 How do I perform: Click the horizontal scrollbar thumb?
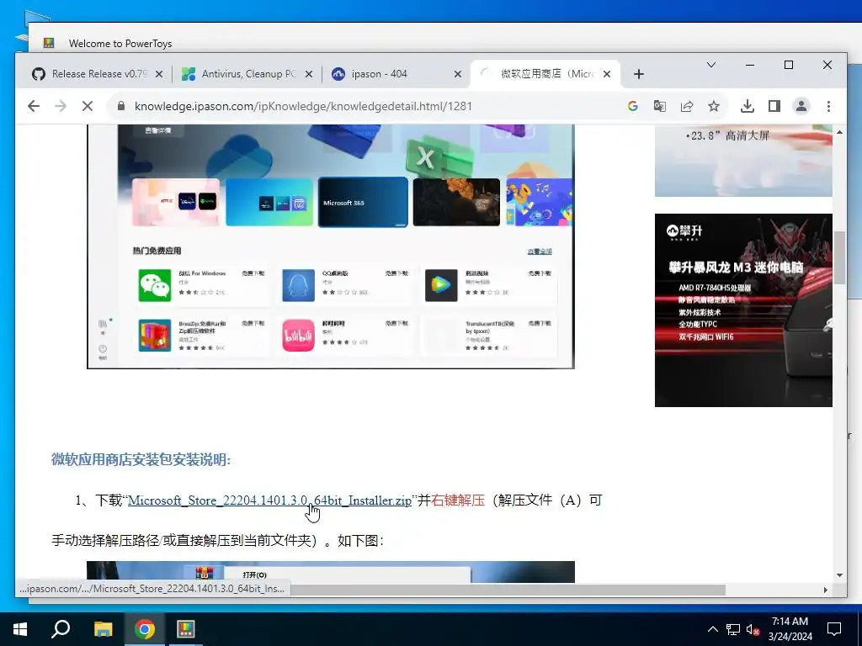(508, 590)
